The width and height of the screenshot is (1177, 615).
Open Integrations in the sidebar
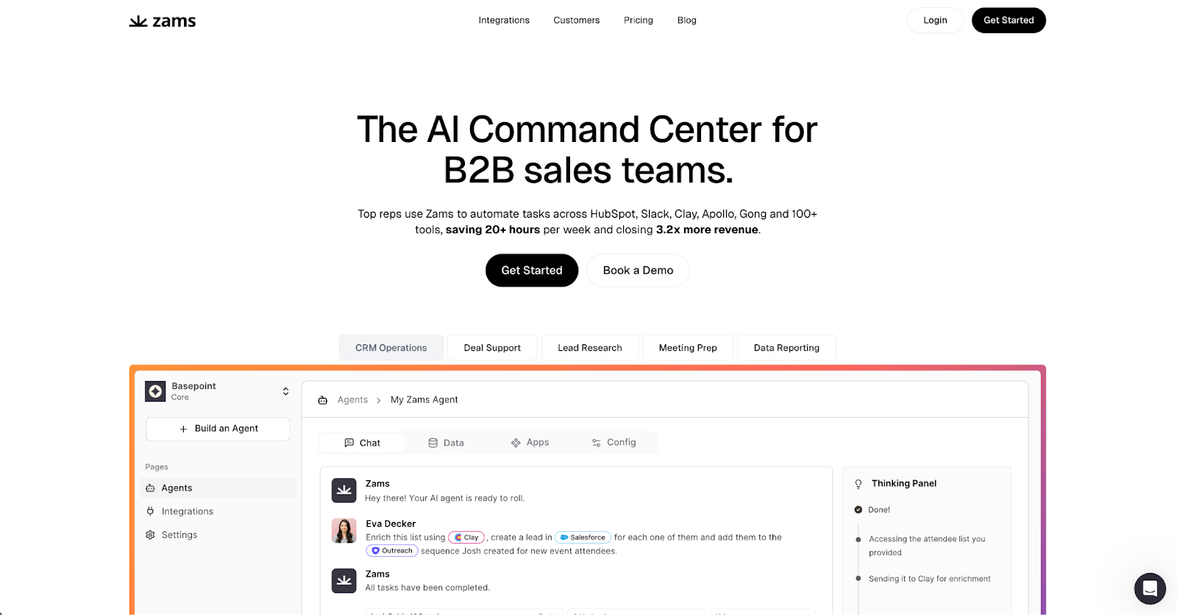pos(218,511)
